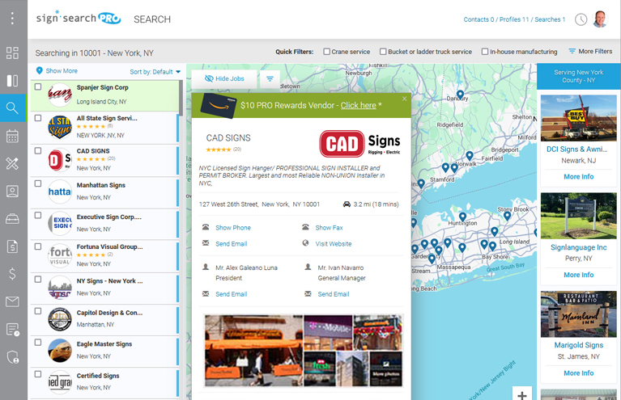
Task: Select Eagle Master Signs in results
Action: (x=105, y=352)
